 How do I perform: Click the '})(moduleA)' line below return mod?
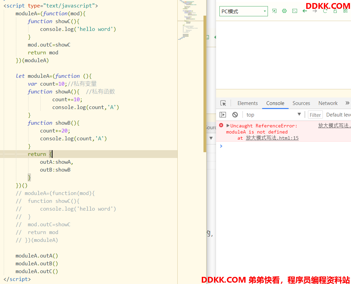pyautogui.click(x=32, y=60)
